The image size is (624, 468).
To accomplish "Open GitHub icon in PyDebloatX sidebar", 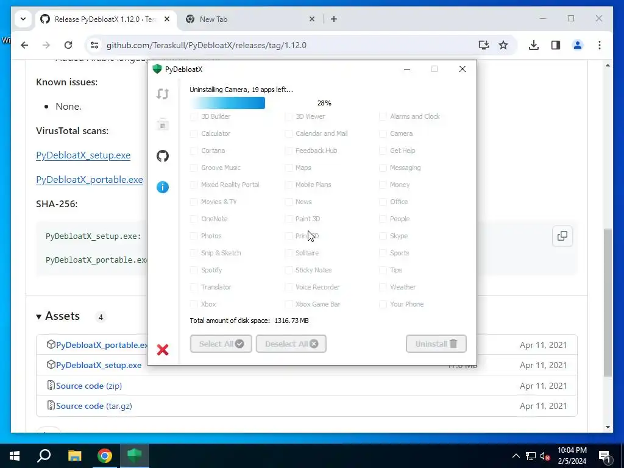I will (x=162, y=155).
